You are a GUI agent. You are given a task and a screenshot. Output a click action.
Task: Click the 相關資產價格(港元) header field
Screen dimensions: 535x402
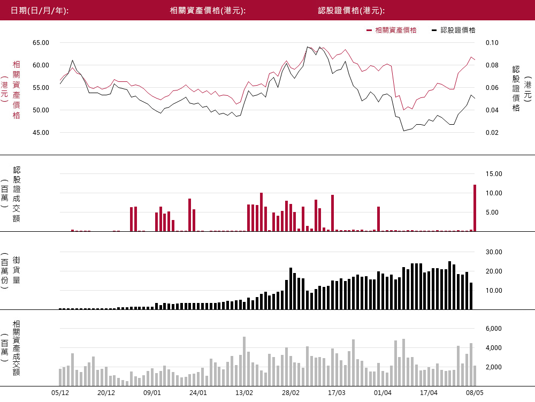tap(208, 10)
